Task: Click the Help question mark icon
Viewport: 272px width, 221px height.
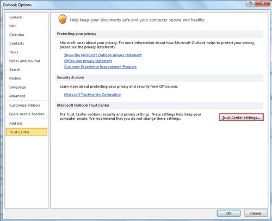Action: 250,3
